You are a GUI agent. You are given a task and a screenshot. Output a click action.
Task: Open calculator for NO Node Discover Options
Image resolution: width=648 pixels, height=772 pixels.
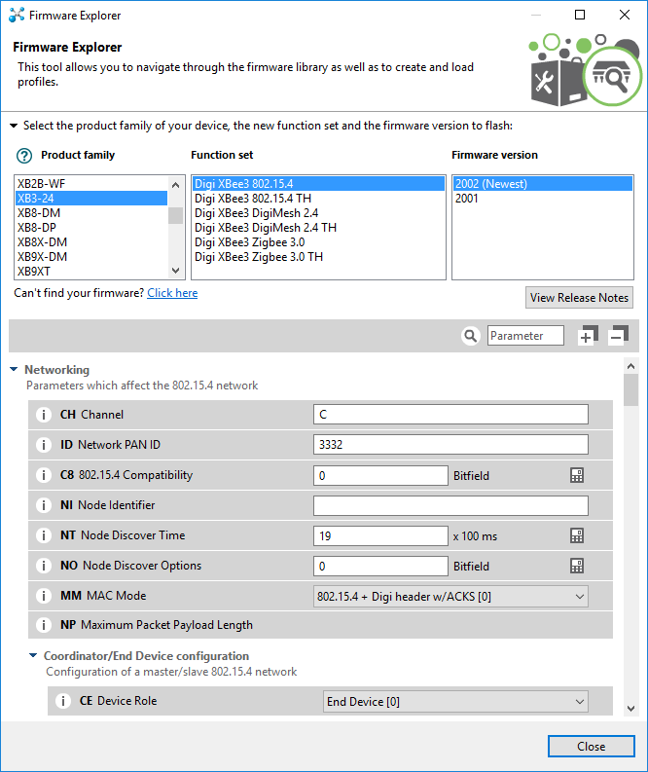click(577, 567)
